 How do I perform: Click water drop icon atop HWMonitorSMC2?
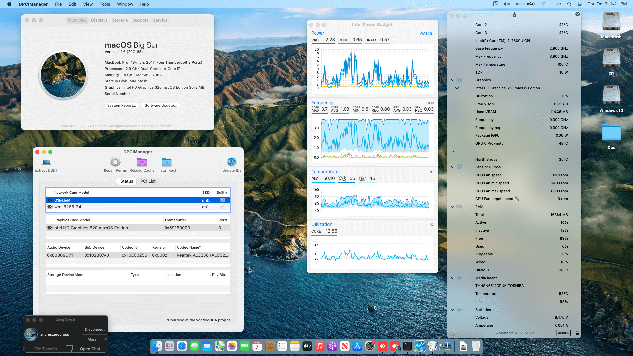click(514, 15)
